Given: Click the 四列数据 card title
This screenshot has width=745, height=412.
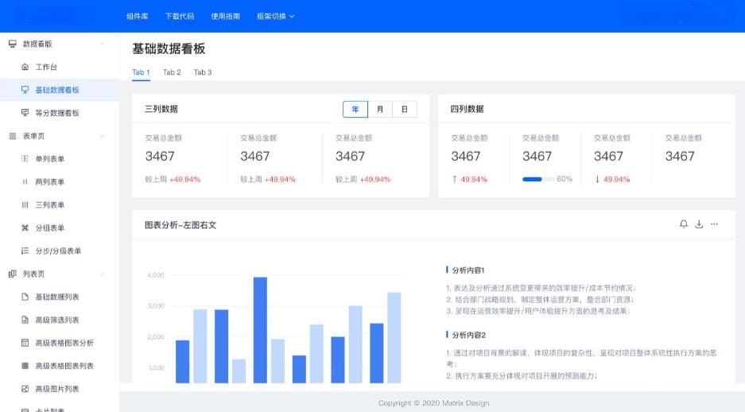Looking at the screenshot, I should [467, 109].
